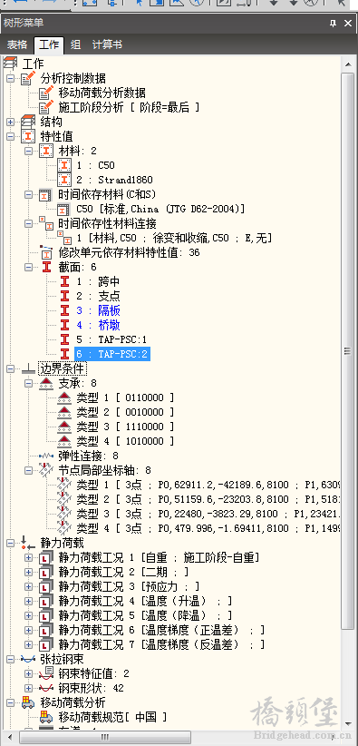Collapse the 移动荷载分析 node
This screenshot has width=358, height=746.
(x=10, y=703)
